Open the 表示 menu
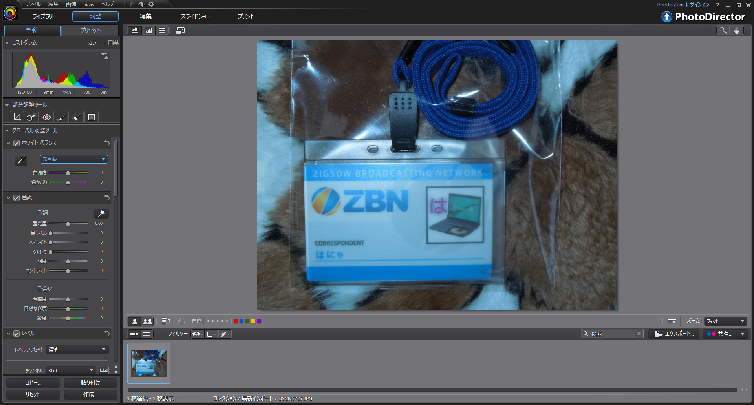The image size is (754, 405). click(89, 4)
